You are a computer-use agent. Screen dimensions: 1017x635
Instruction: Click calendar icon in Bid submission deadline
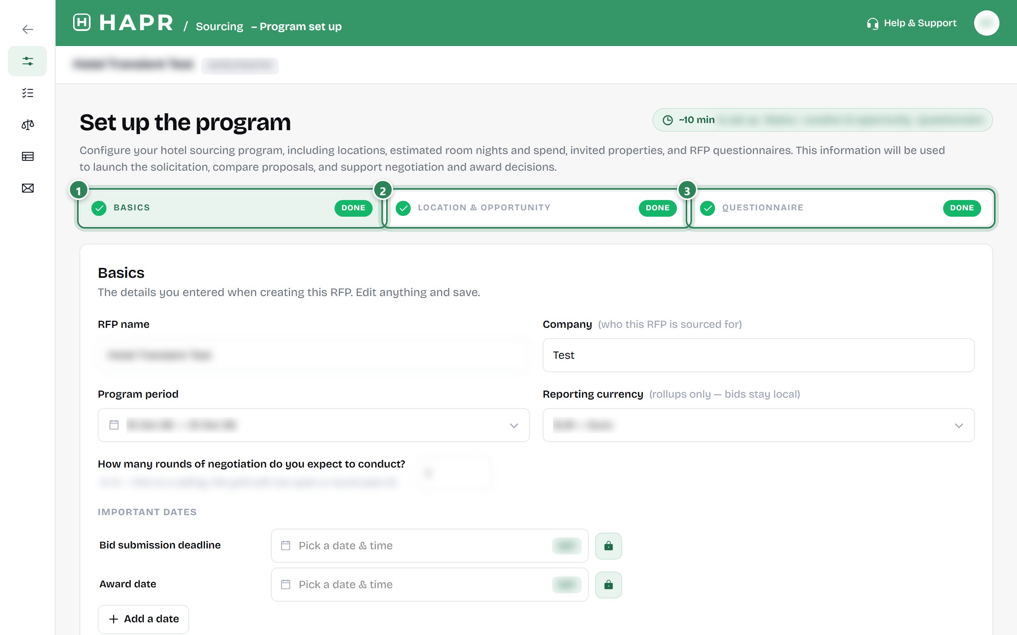[286, 546]
